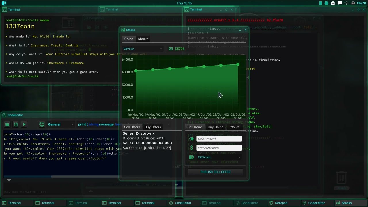Click the Stocks window title chart icon
The image size is (368, 207).
click(123, 30)
